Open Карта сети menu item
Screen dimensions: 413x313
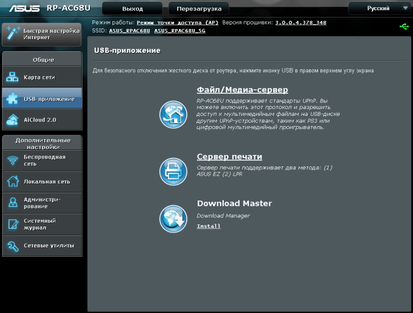(x=42, y=77)
